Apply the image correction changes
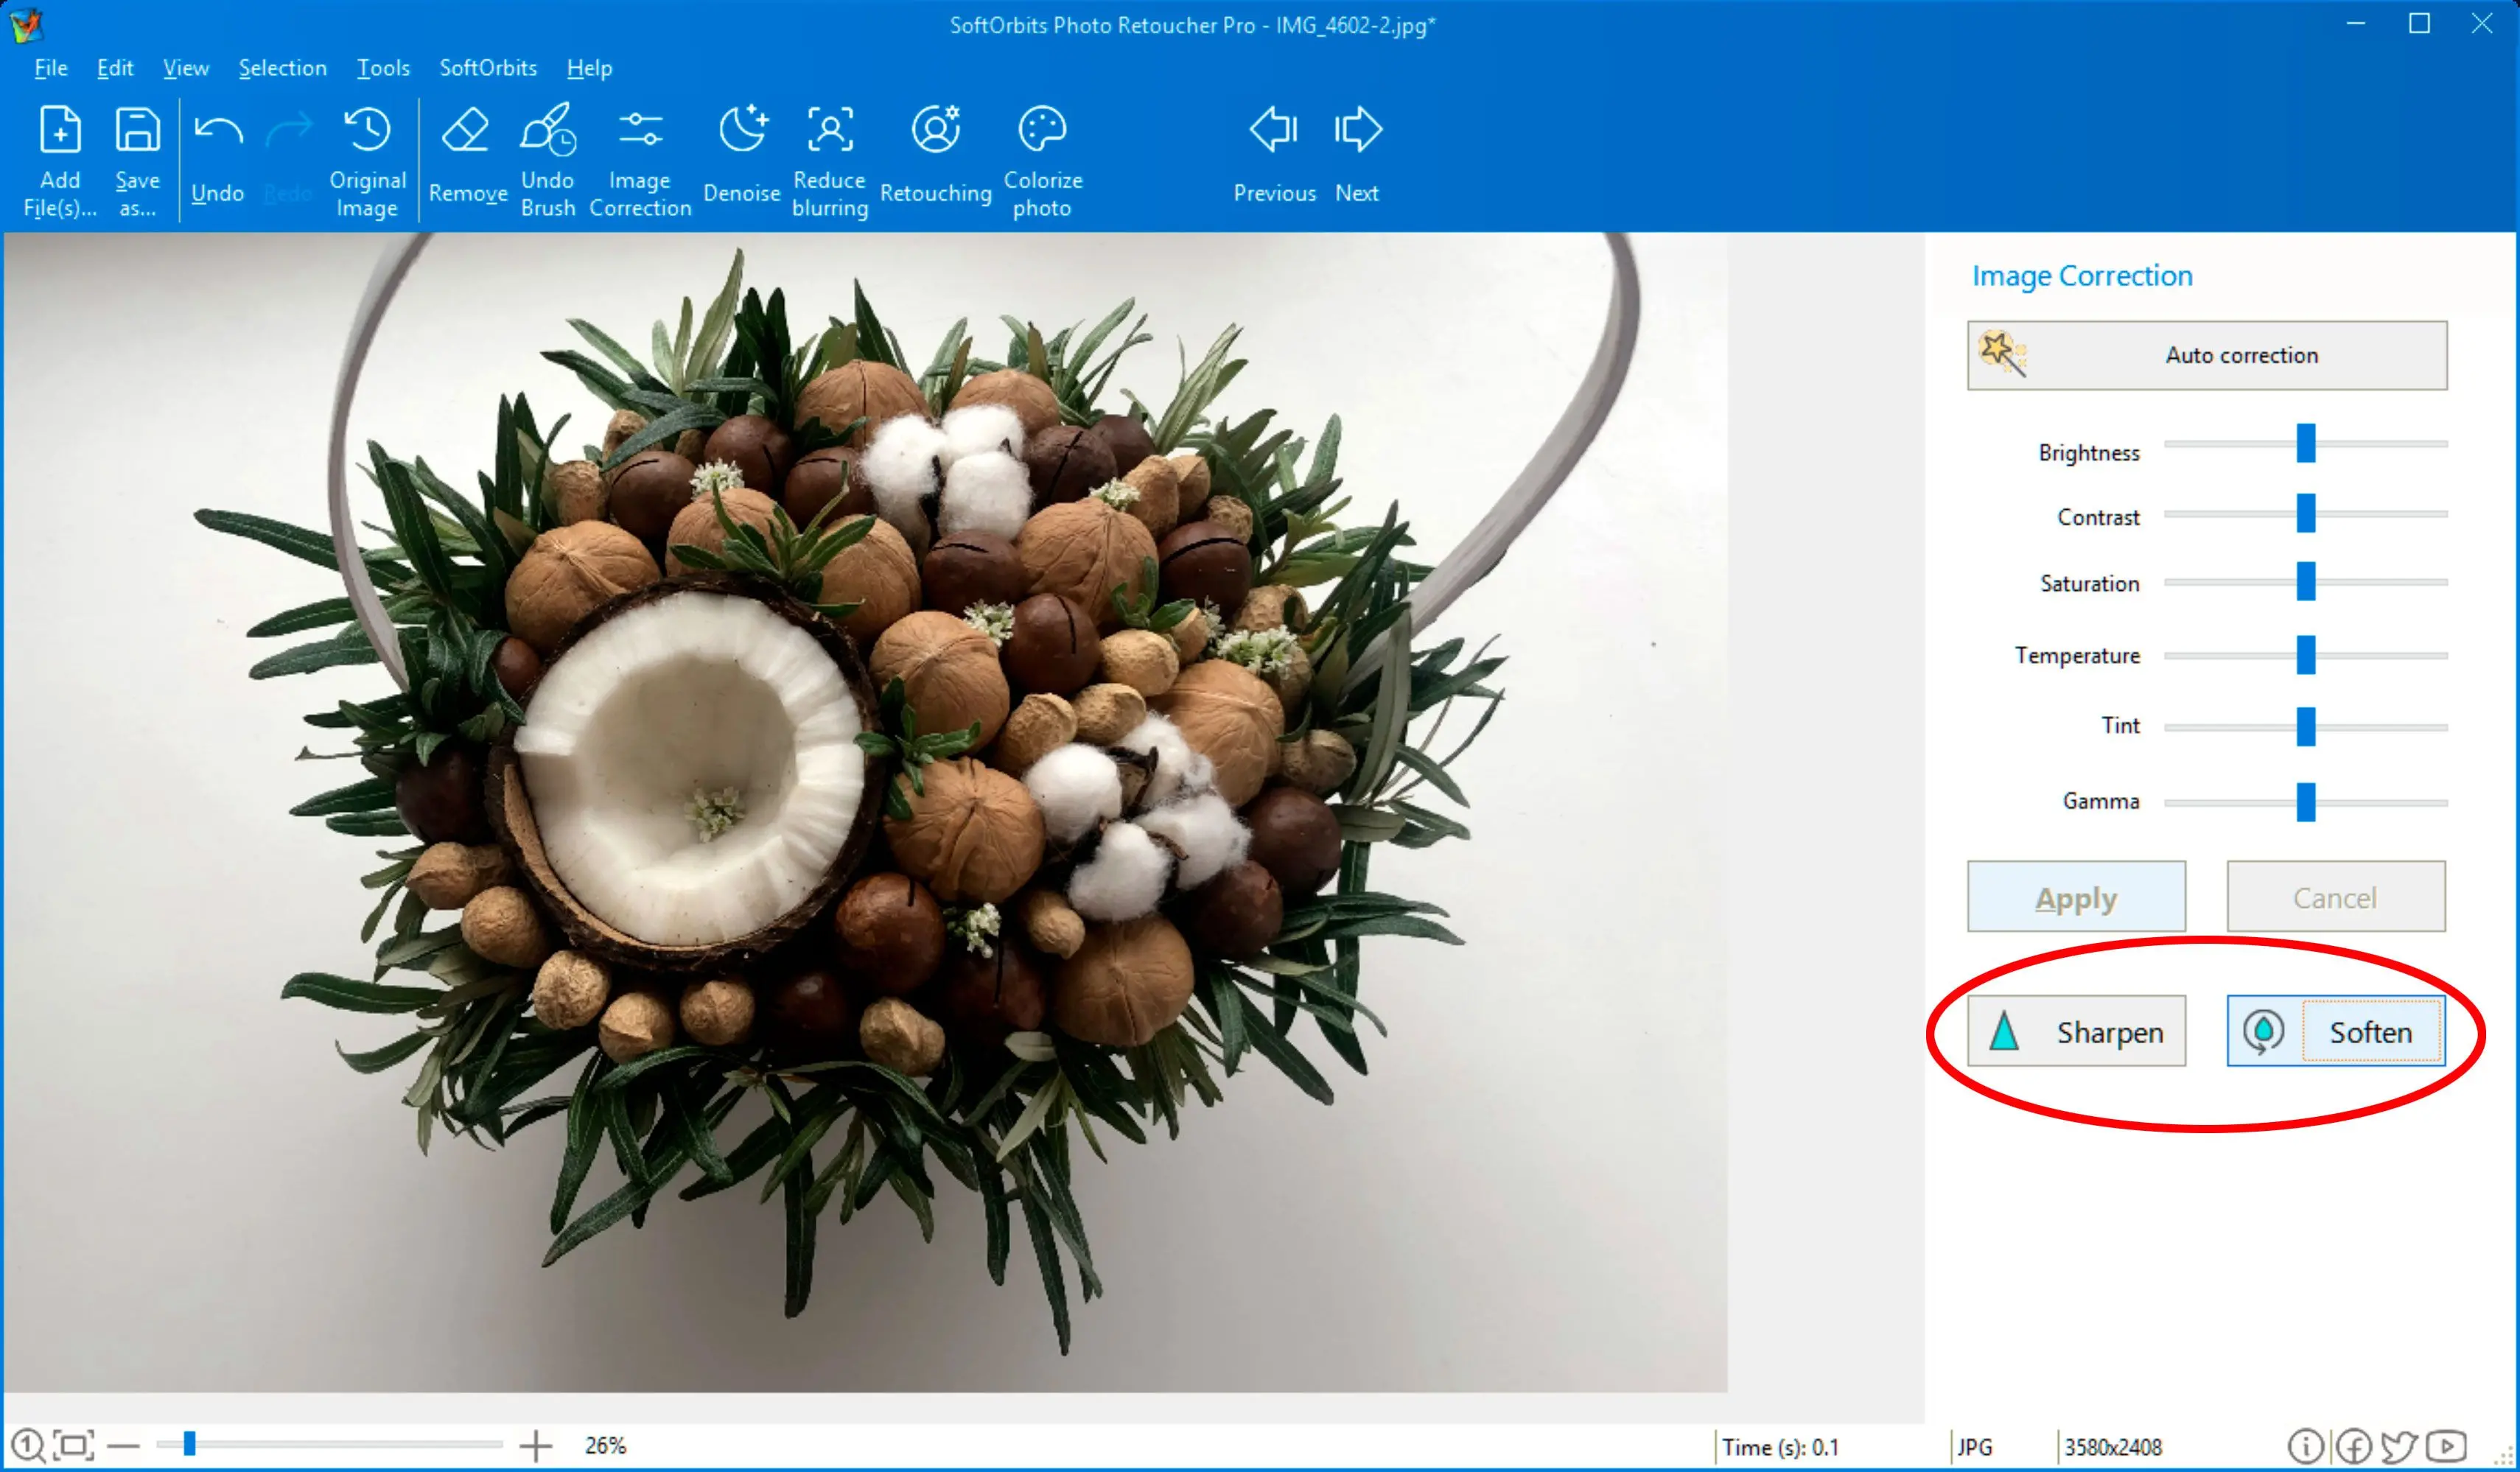Viewport: 2520px width, 1472px height. click(x=2075, y=895)
